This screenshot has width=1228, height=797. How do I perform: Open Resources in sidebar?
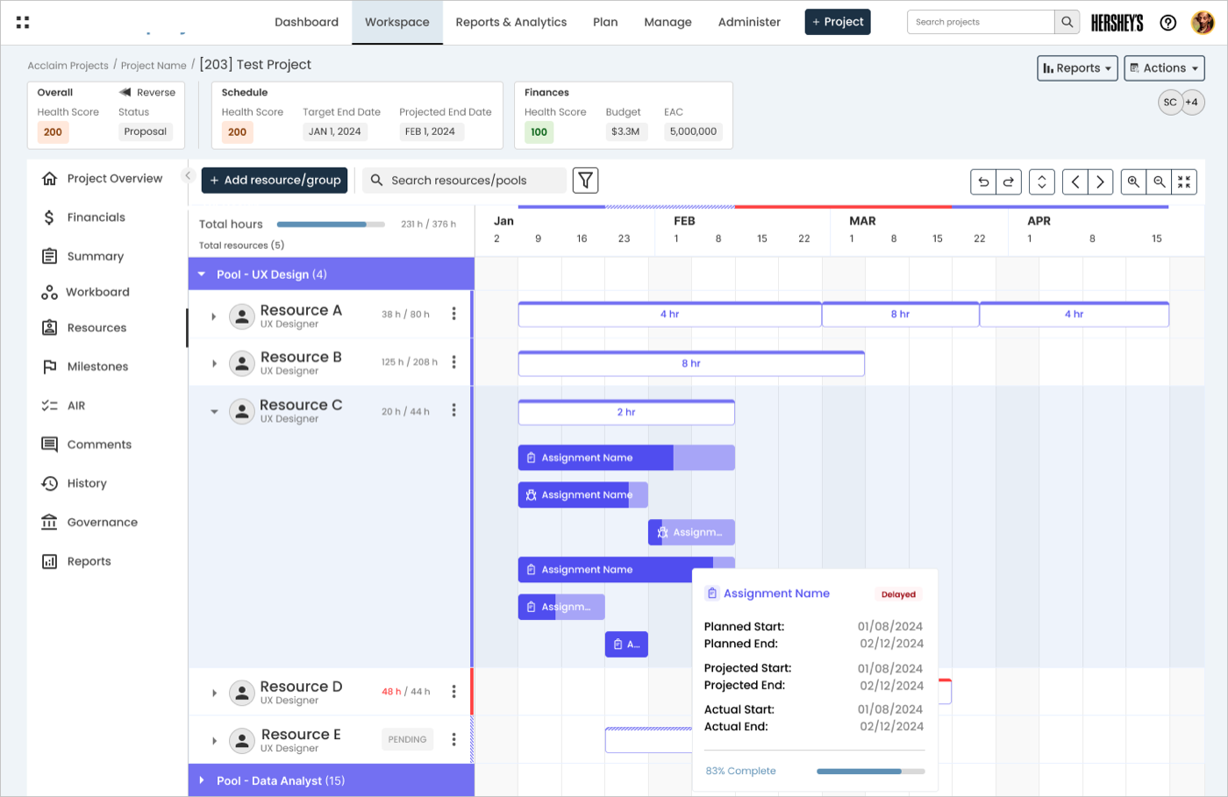[84, 328]
